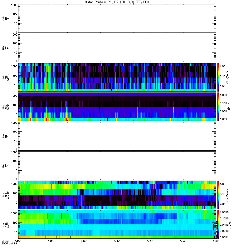Click the 'thc fff 2' y-axis title

6,166
